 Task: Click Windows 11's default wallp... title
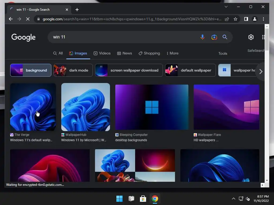pos(31,140)
